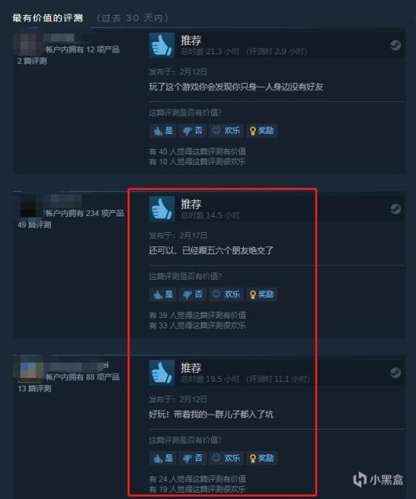Vote 否 (No) on the first review
The width and height of the screenshot is (416, 499).
(193, 131)
